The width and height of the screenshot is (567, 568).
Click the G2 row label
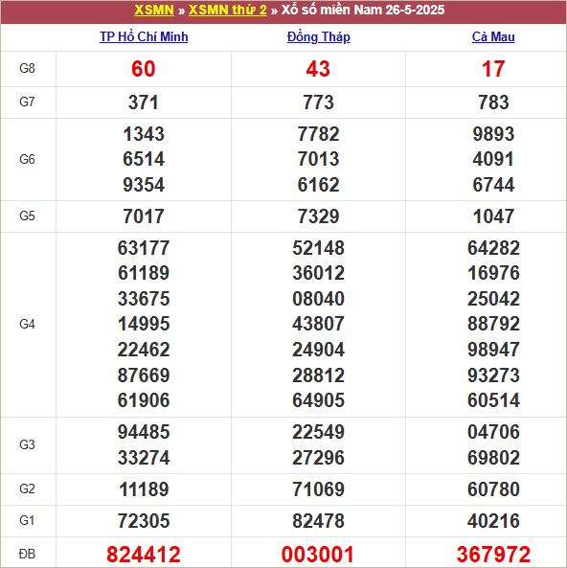coord(27,488)
